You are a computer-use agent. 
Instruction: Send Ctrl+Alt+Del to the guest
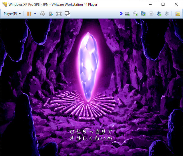click(x=43, y=14)
